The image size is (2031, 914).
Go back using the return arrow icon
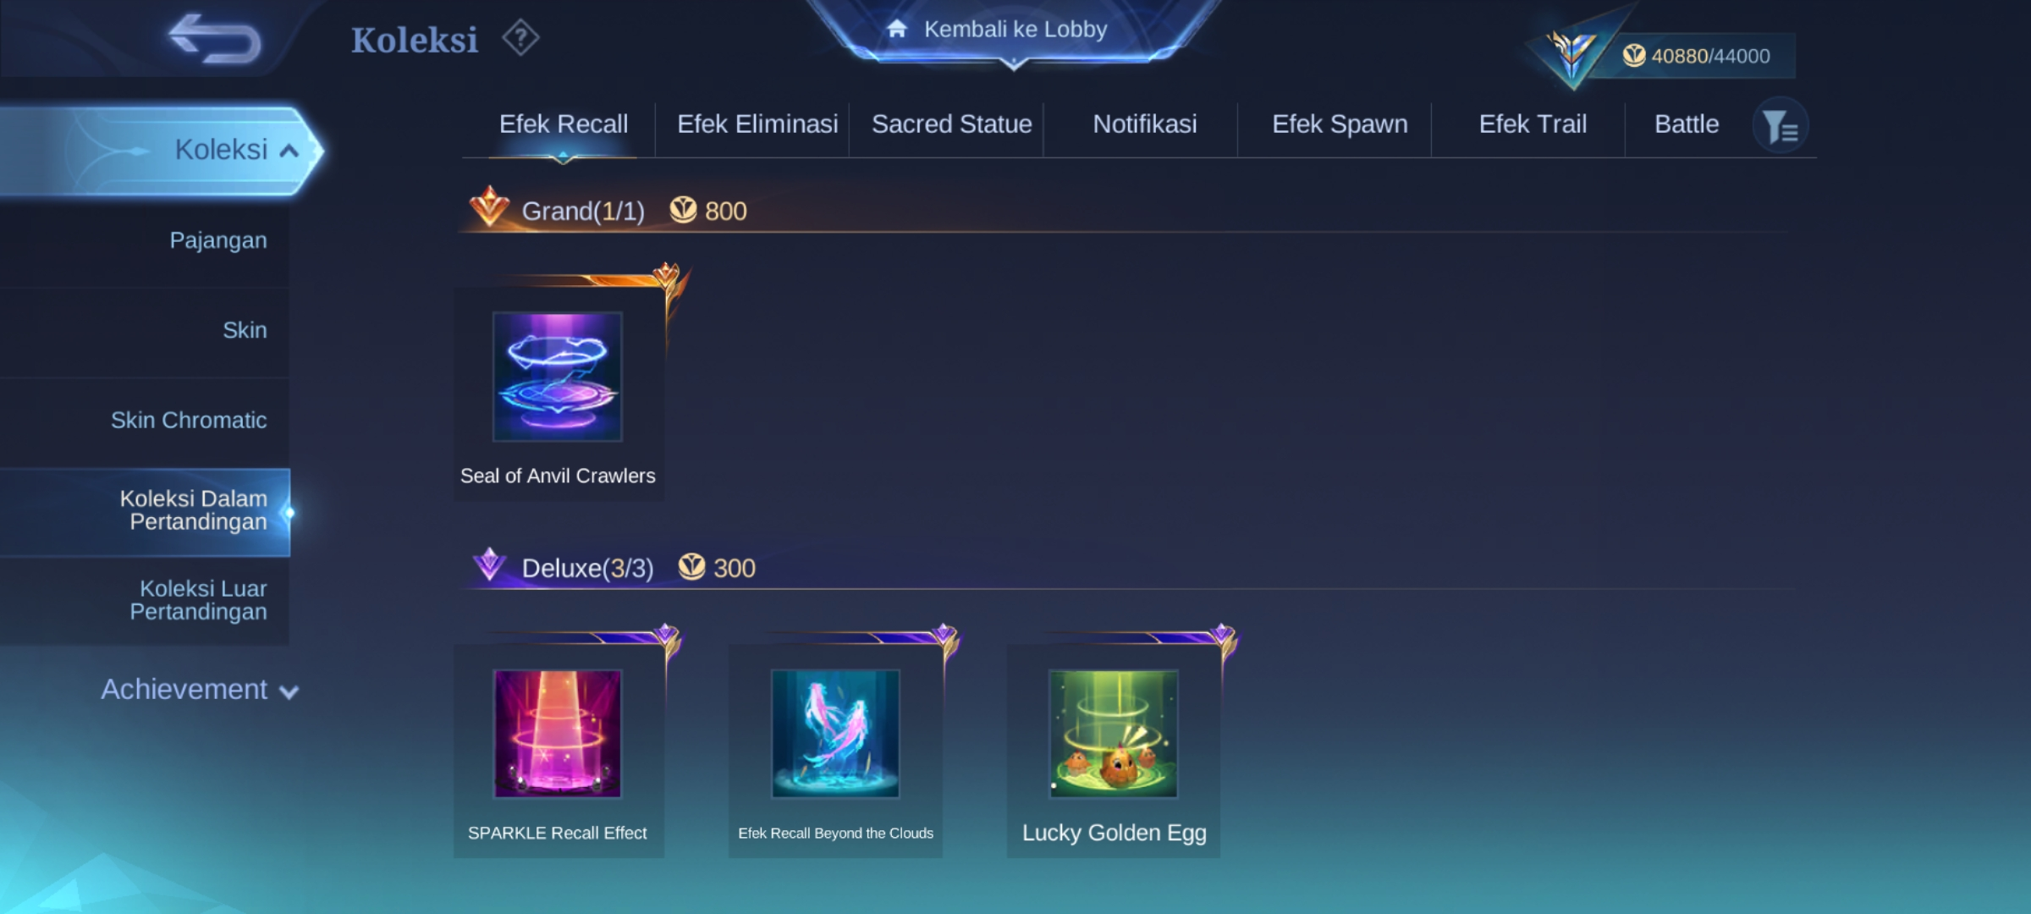tap(215, 39)
